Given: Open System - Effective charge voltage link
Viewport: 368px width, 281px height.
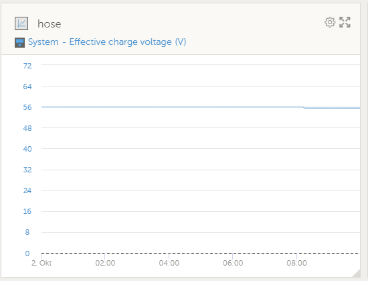Looking at the screenshot, I should click(107, 42).
